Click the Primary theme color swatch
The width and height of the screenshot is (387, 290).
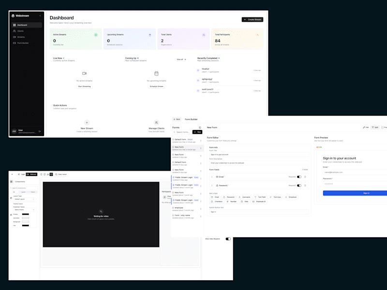(x=26, y=214)
